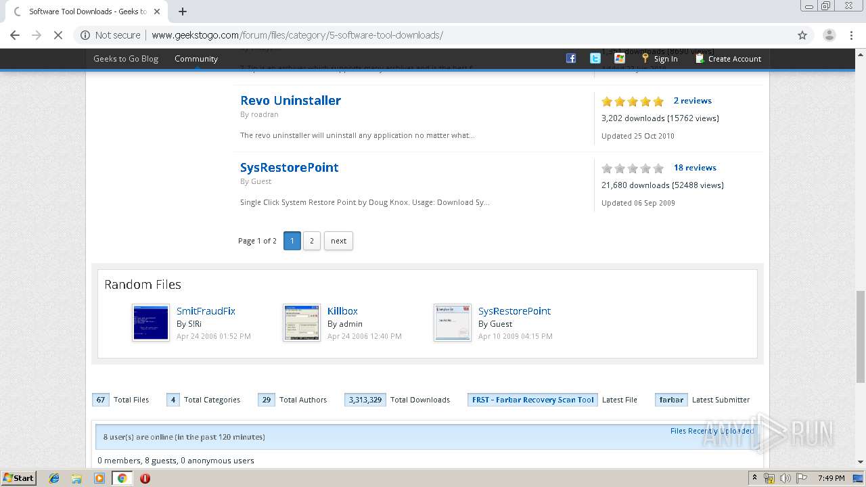This screenshot has height=487, width=866.
Task: Open a new browser tab
Action: 183,11
